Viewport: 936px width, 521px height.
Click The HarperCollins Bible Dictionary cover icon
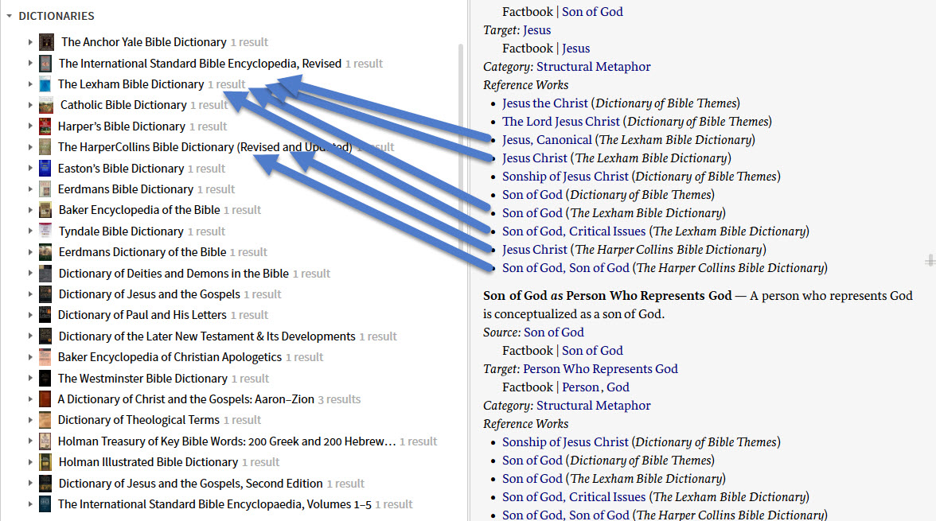45,147
